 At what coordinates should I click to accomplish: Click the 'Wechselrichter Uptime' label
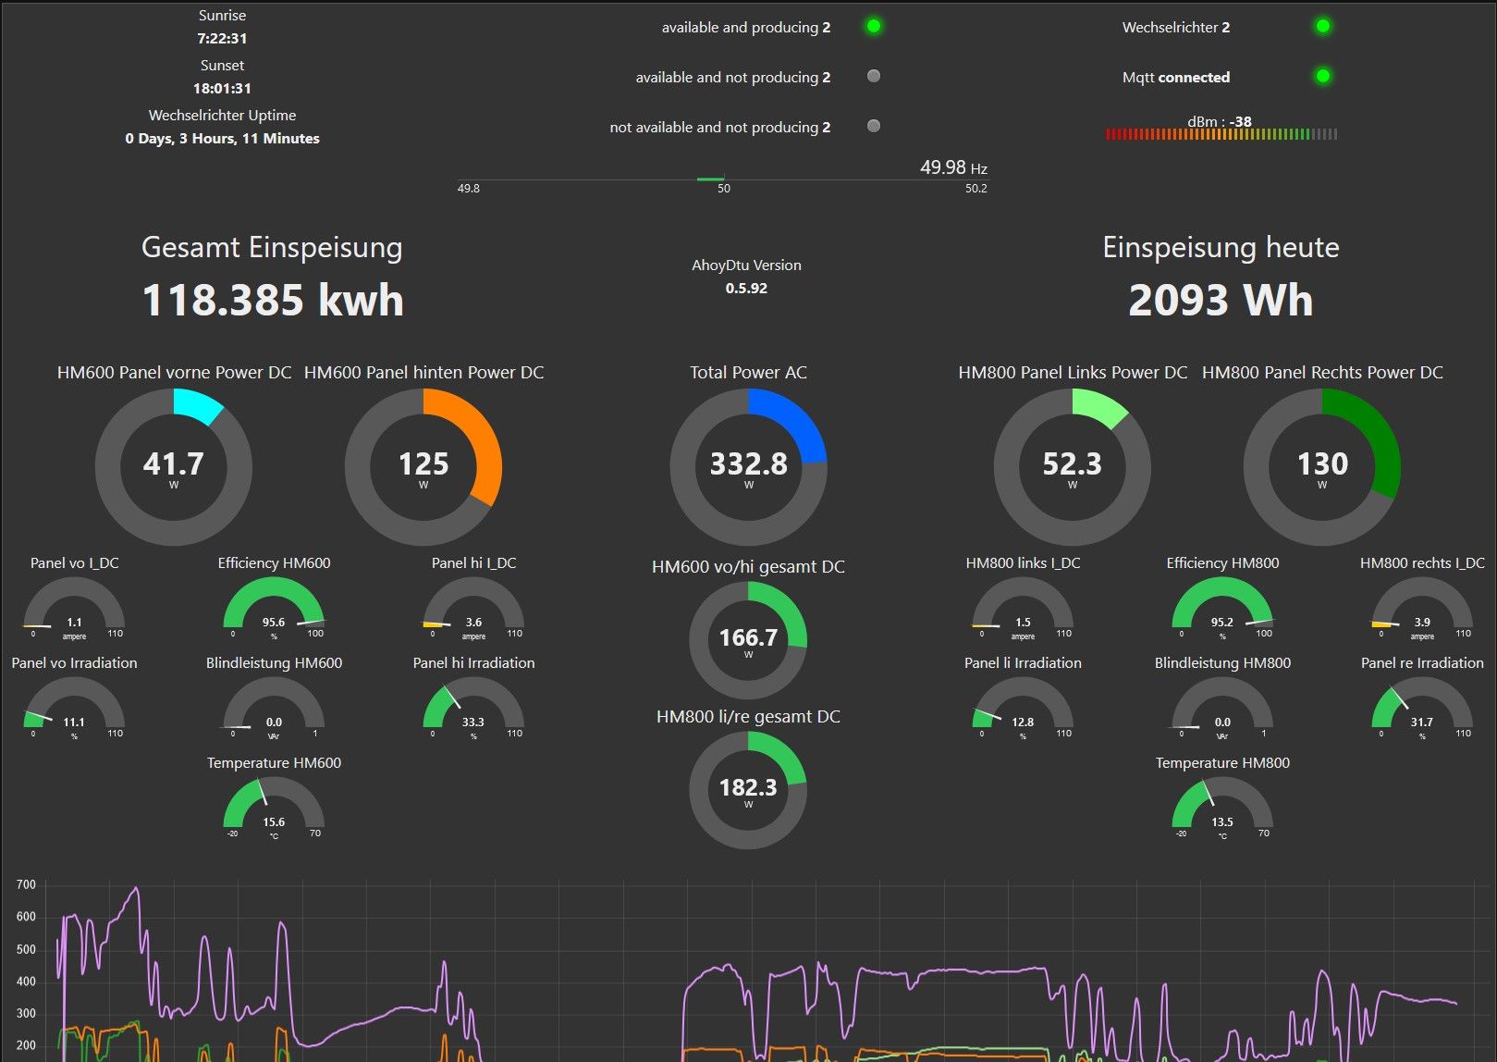click(x=222, y=115)
